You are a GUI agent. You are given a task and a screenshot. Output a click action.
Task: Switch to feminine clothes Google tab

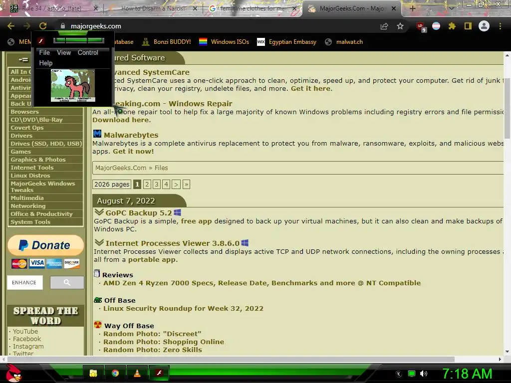pyautogui.click(x=253, y=8)
